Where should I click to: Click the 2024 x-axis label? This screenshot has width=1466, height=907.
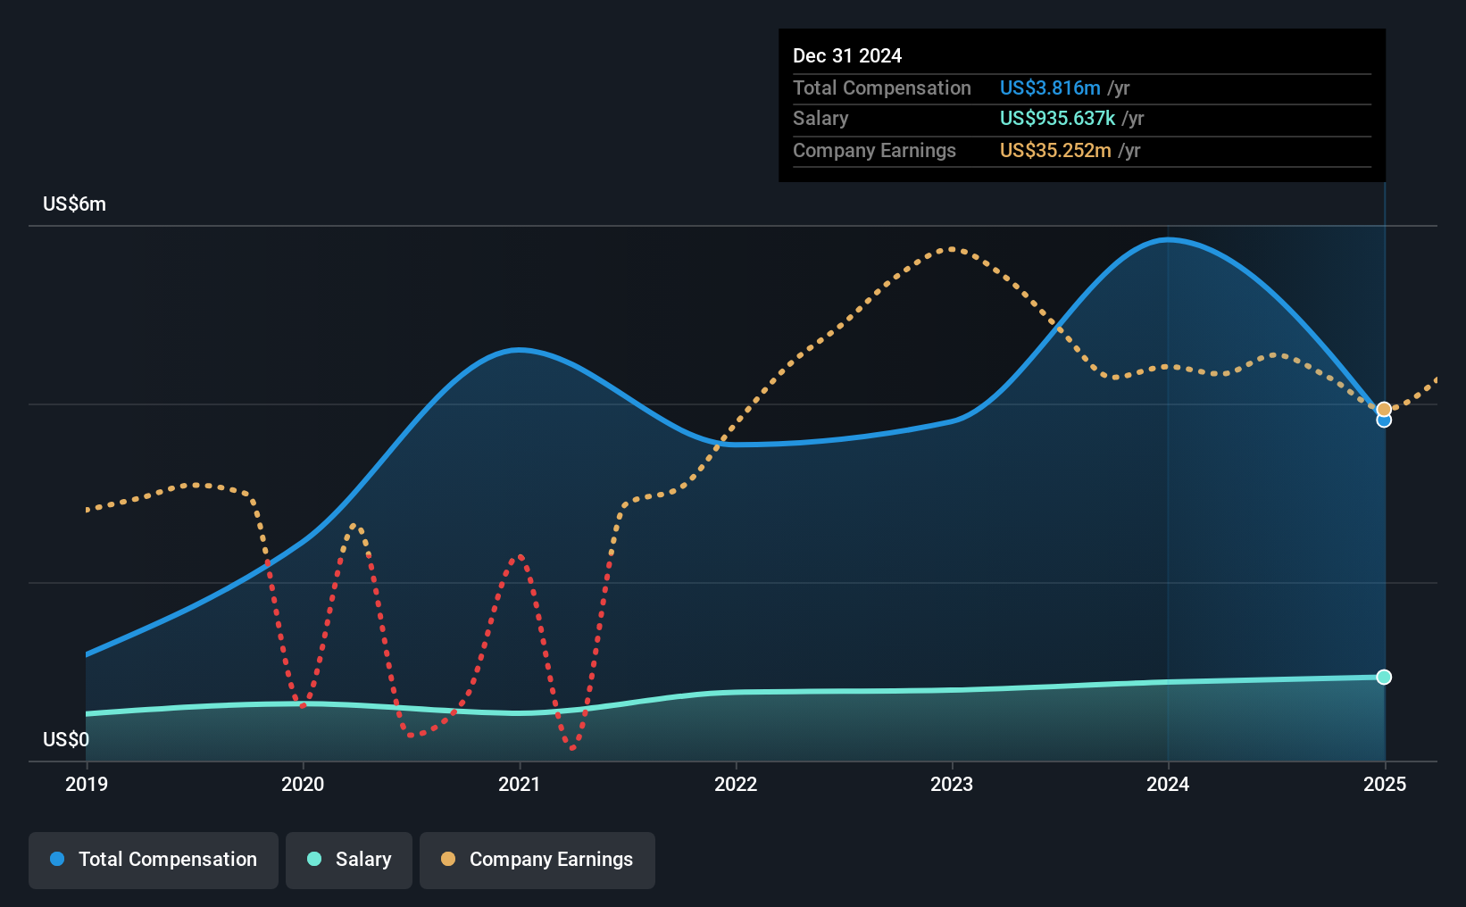point(1168,784)
